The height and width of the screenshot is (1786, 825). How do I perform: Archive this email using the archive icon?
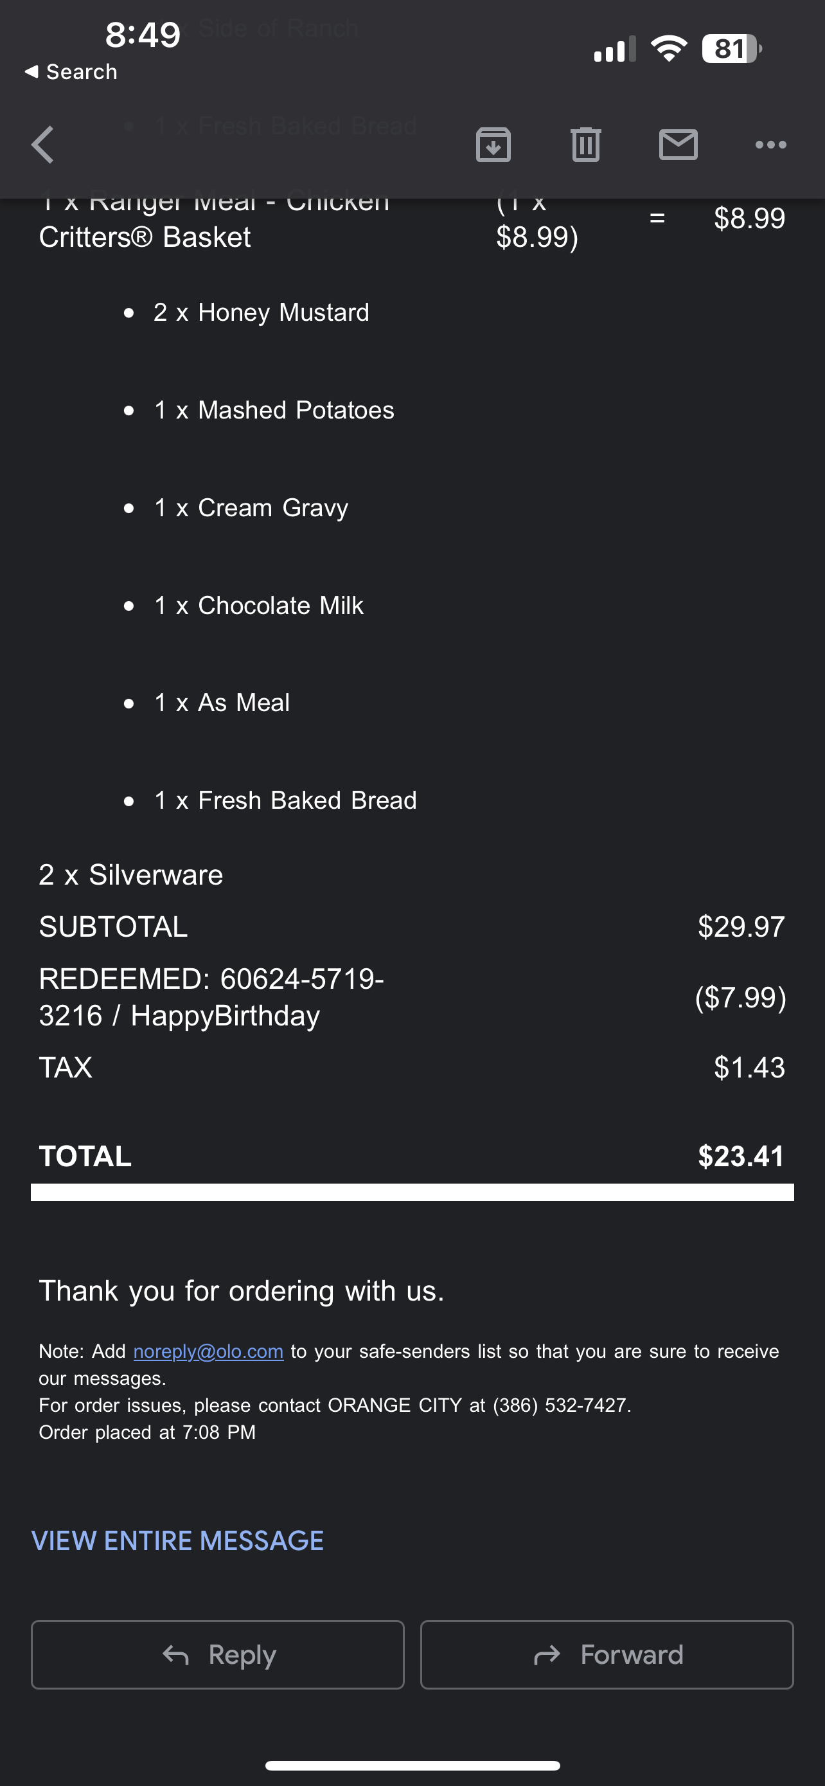pos(493,145)
